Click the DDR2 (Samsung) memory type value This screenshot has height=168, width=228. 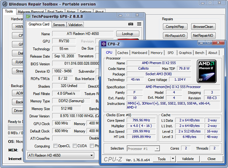(x=71, y=101)
